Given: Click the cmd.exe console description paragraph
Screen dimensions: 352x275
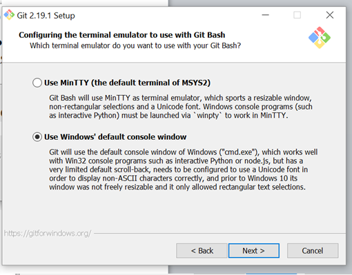Looking at the screenshot, I should pyautogui.click(x=183, y=170).
